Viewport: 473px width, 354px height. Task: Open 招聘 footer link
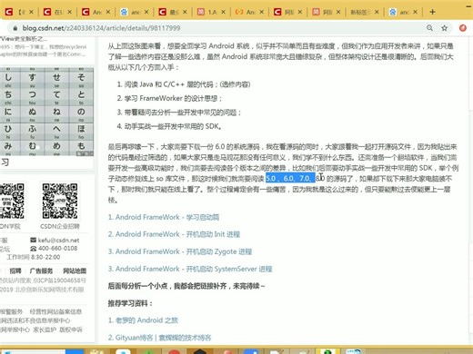click(x=15, y=270)
